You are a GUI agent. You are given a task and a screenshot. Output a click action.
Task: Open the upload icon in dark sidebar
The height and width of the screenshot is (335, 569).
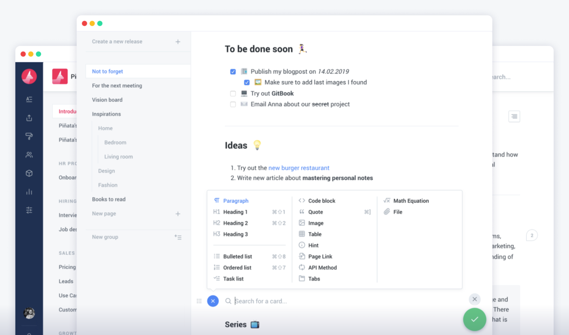(29, 118)
